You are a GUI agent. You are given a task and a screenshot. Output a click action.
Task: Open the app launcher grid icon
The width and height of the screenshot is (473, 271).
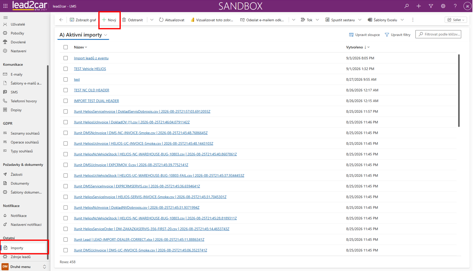[x=5, y=6]
